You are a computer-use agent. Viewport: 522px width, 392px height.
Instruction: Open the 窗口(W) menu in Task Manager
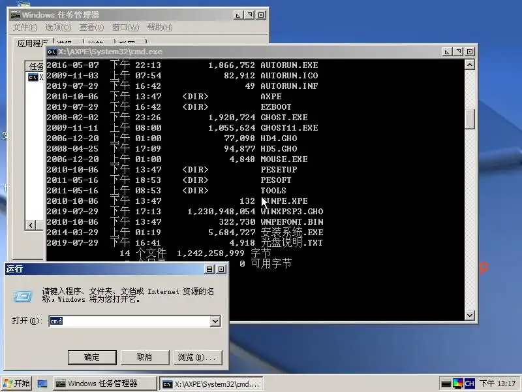click(x=125, y=27)
